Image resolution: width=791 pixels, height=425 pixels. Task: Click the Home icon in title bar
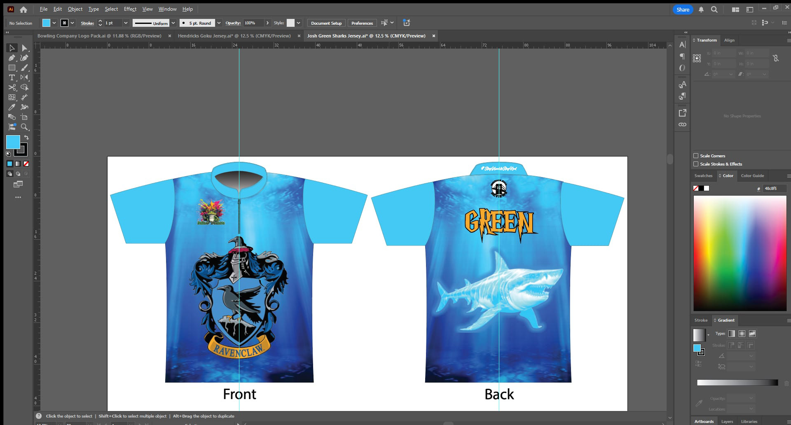[x=23, y=9]
